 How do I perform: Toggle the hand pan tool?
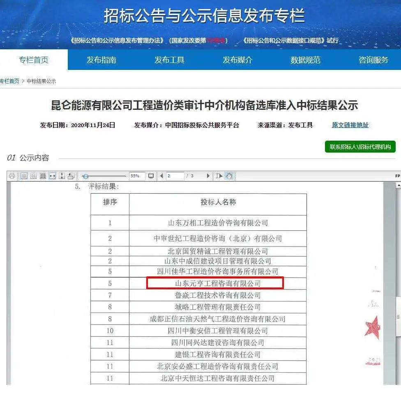pyautogui.click(x=229, y=176)
